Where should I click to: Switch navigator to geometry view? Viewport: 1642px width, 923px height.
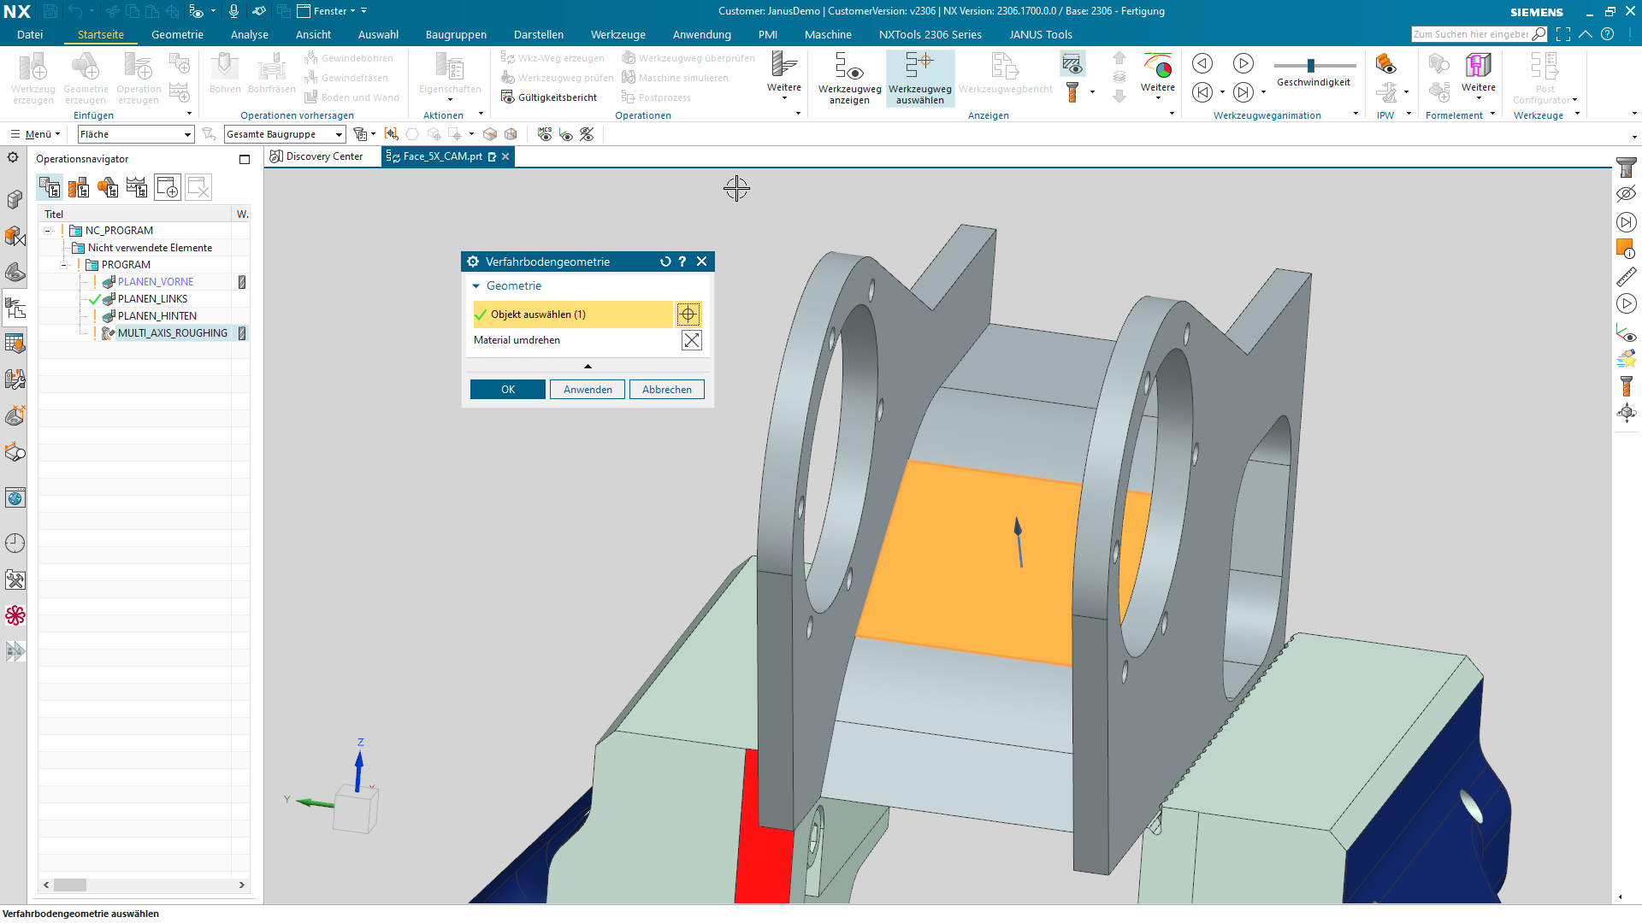tap(108, 187)
